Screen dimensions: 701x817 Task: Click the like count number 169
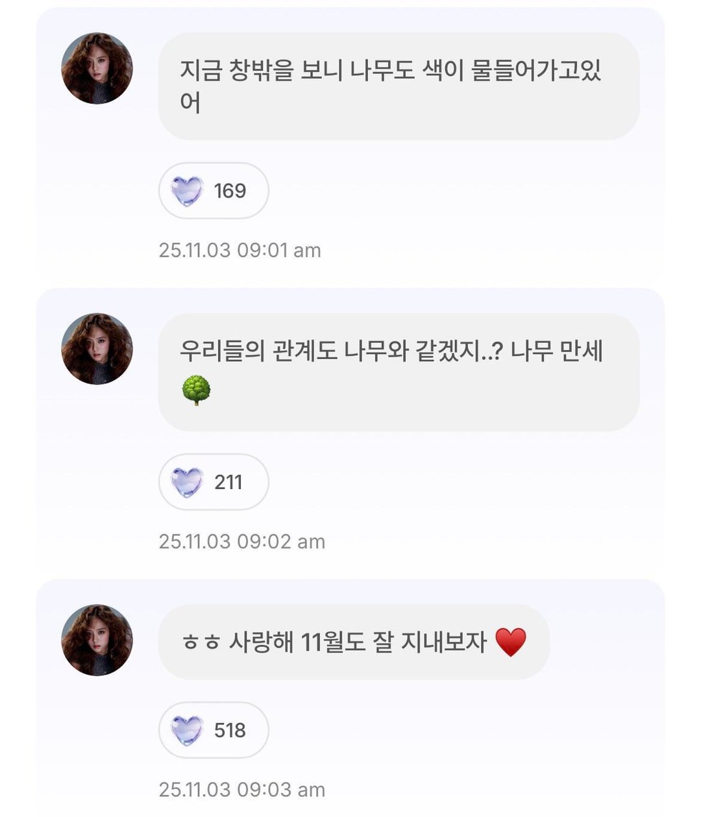230,191
